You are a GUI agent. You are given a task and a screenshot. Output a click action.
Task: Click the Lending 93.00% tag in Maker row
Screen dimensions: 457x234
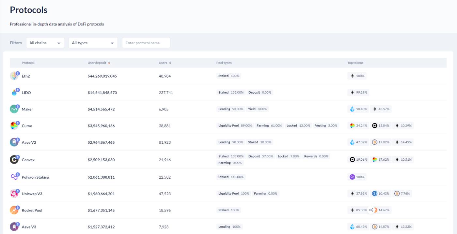click(x=230, y=109)
